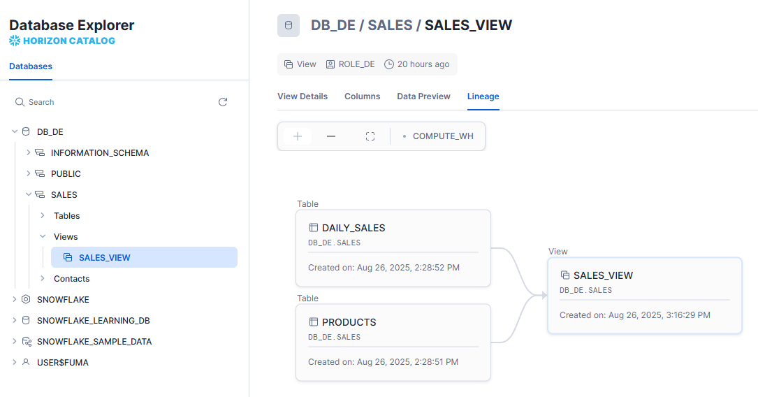Click the refresh icon beside the search box
758x397 pixels.
pyautogui.click(x=223, y=102)
